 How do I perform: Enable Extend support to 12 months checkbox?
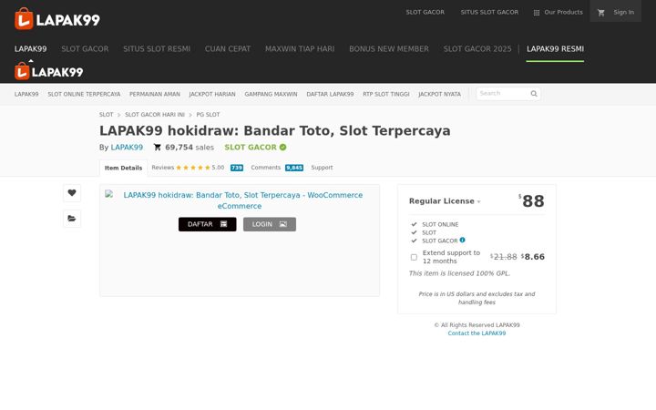coord(414,257)
